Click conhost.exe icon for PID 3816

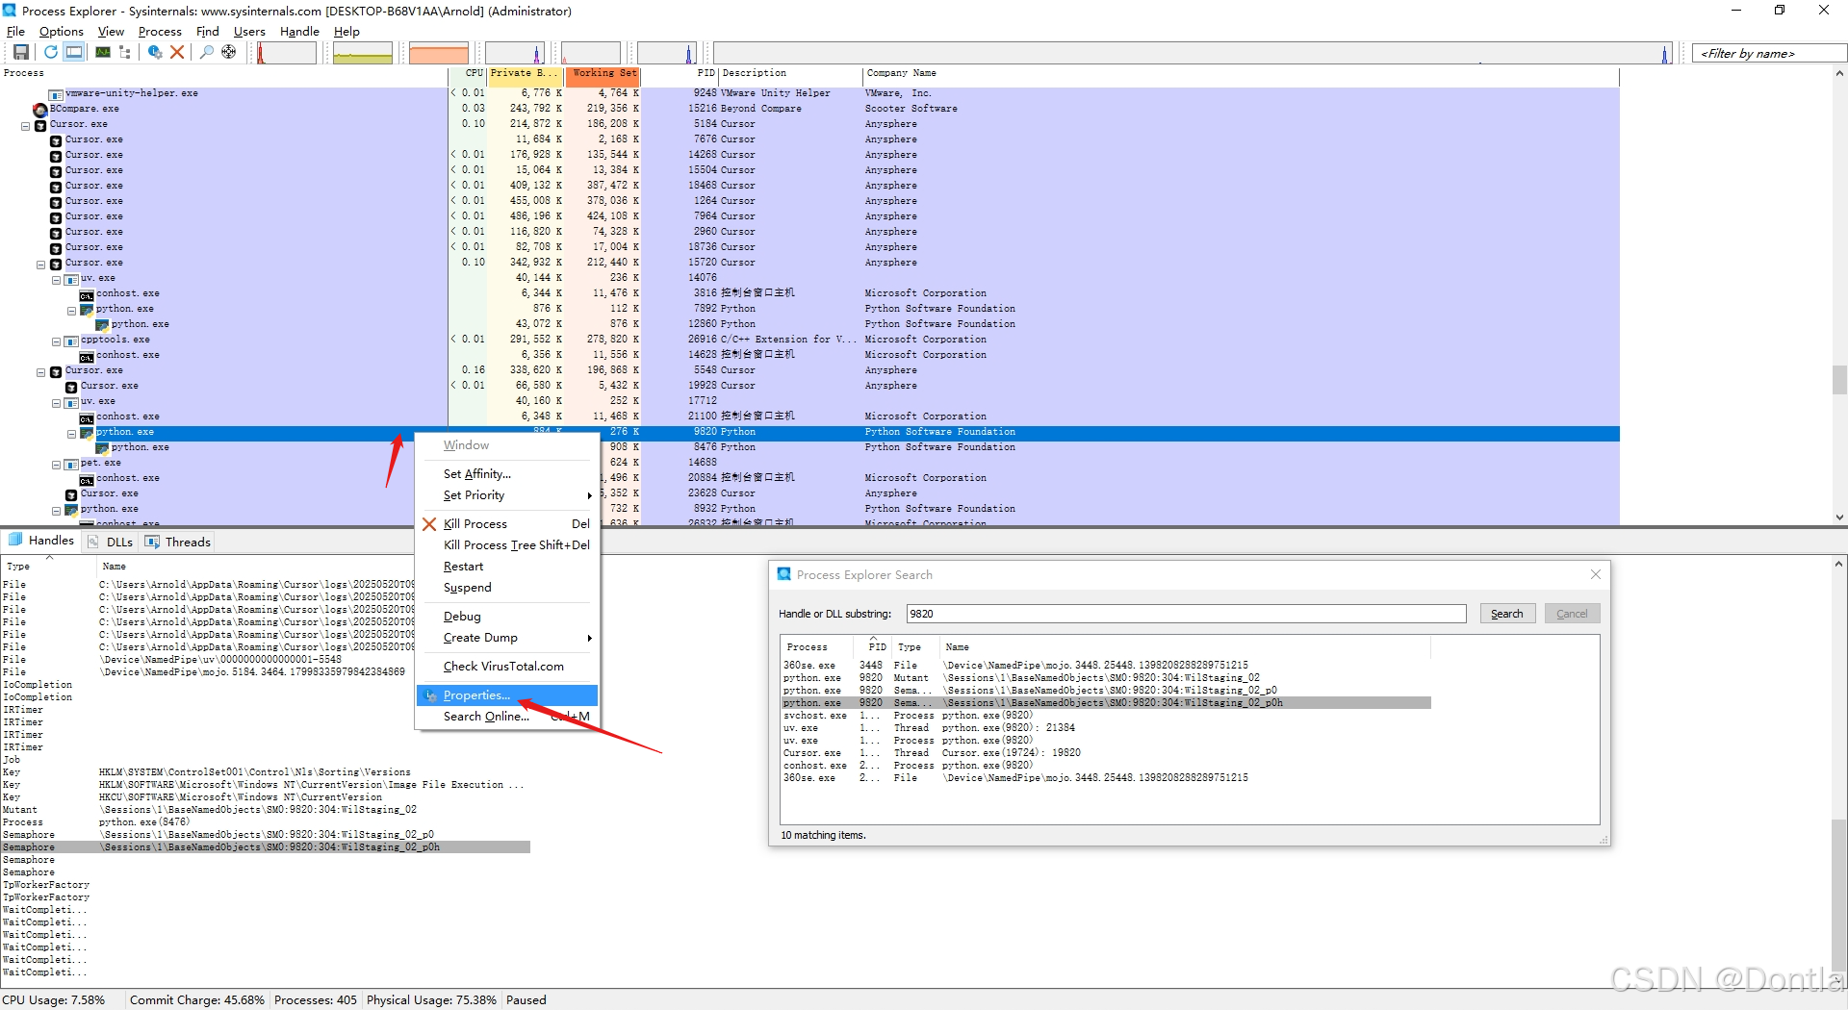click(x=87, y=294)
